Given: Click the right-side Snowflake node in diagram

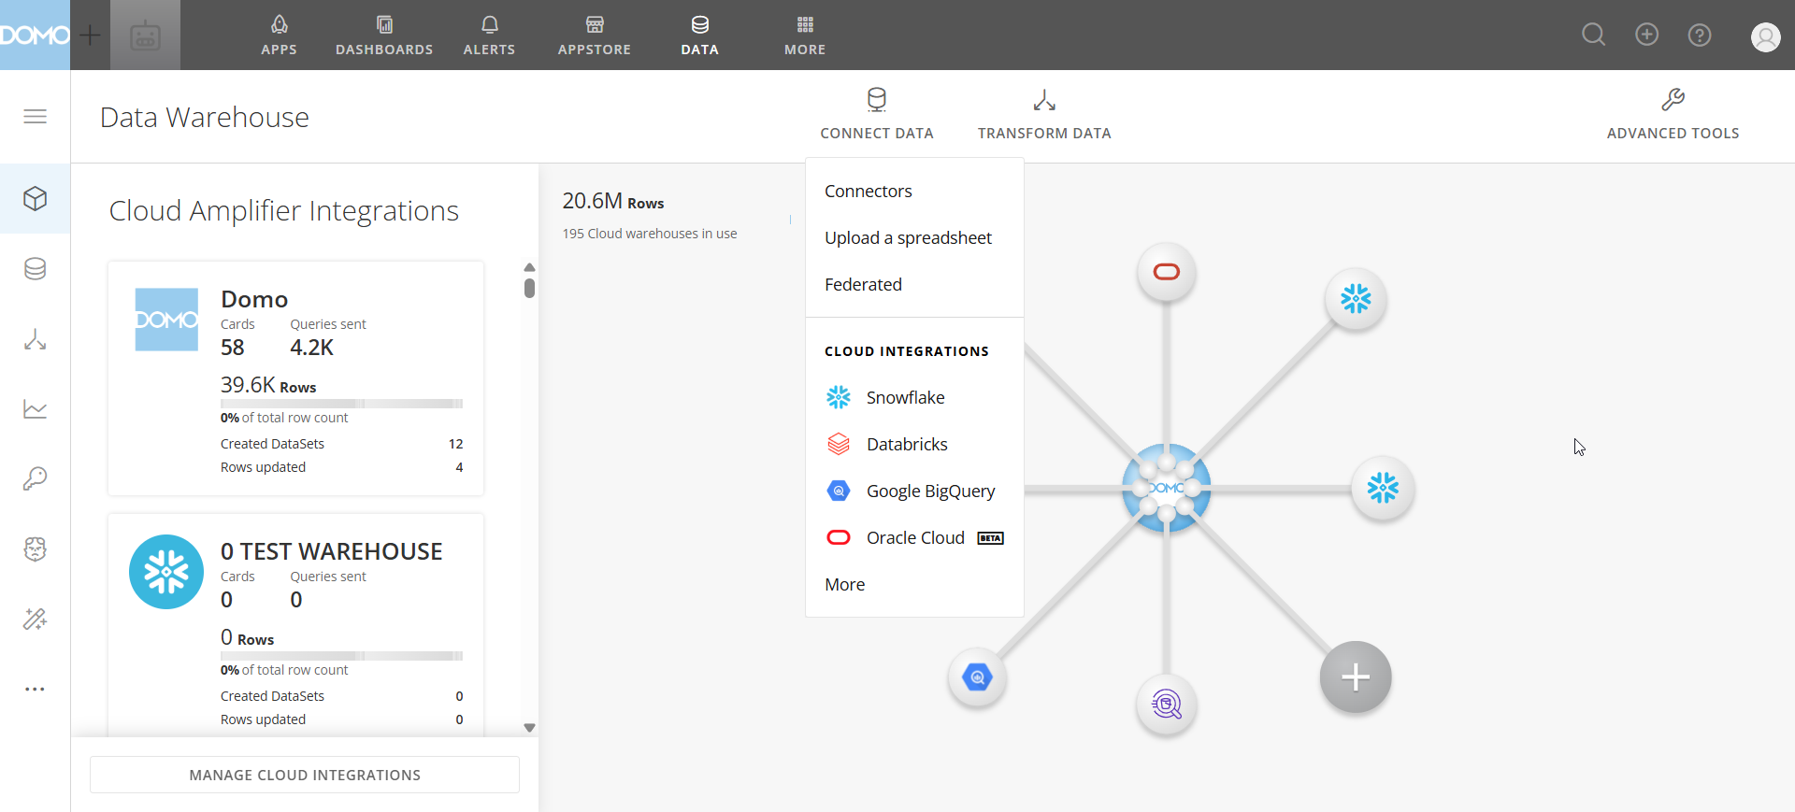Looking at the screenshot, I should [1383, 488].
